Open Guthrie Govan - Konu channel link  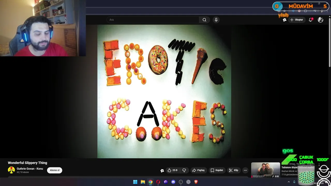30,169
